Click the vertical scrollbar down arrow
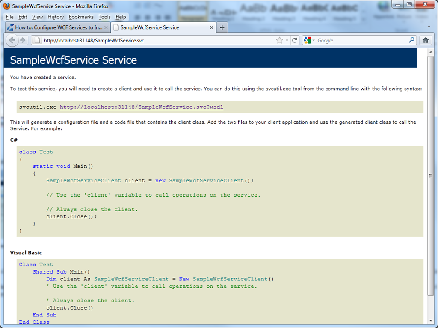Image resolution: width=438 pixels, height=328 pixels. point(431,320)
